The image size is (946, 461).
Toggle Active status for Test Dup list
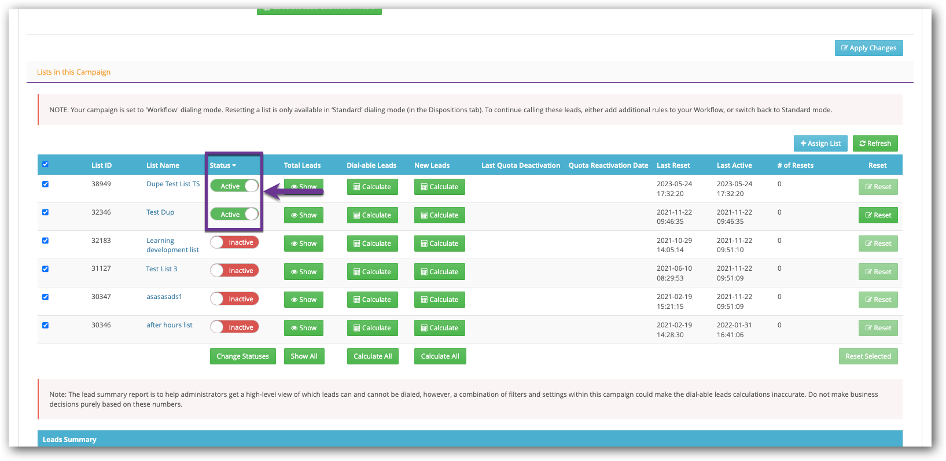pos(234,215)
